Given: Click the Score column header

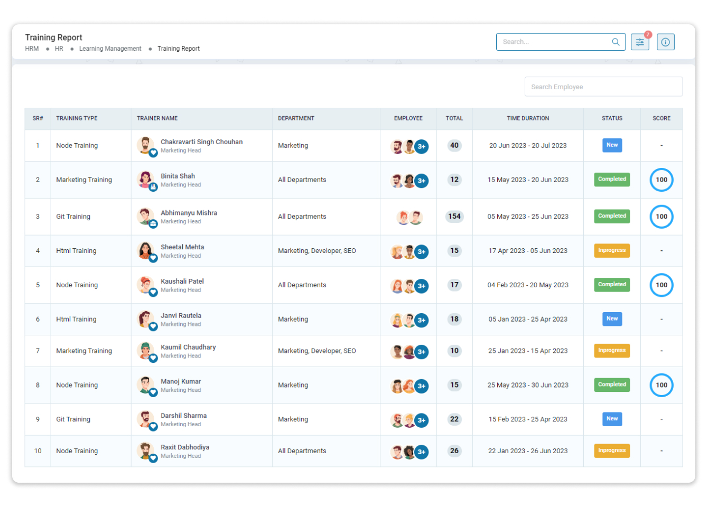Looking at the screenshot, I should pyautogui.click(x=661, y=118).
